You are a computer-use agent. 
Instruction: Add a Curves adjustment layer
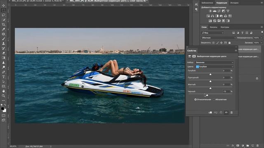click(219, 11)
